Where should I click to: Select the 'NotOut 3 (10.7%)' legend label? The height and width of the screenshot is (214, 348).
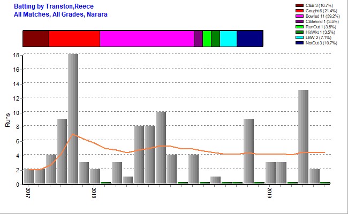321,43
